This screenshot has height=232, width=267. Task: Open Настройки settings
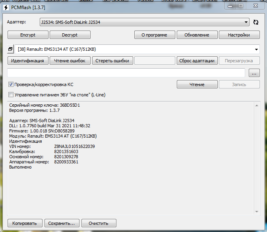click(x=239, y=35)
